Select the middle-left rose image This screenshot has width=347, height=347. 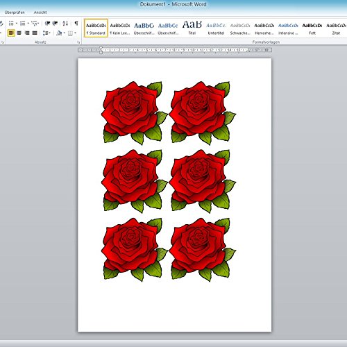[x=134, y=181]
